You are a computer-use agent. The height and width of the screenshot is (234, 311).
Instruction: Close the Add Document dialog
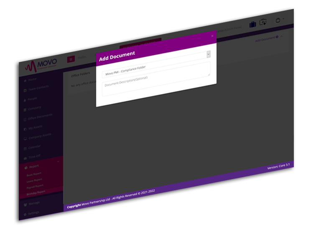coord(212,36)
